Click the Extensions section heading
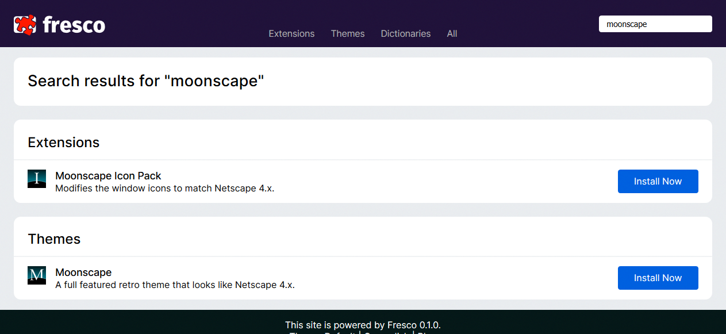This screenshot has height=334, width=726. point(63,142)
